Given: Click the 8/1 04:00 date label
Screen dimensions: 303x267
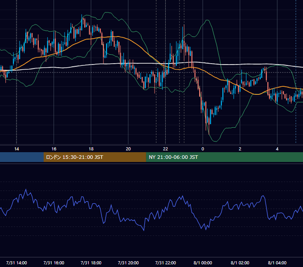Looking at the screenshot, I should tap(277, 263).
